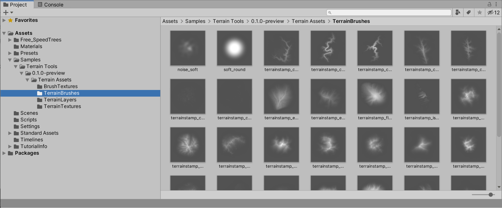
Task: Toggle hidden packages visibility eye icon
Action: pyautogui.click(x=491, y=13)
